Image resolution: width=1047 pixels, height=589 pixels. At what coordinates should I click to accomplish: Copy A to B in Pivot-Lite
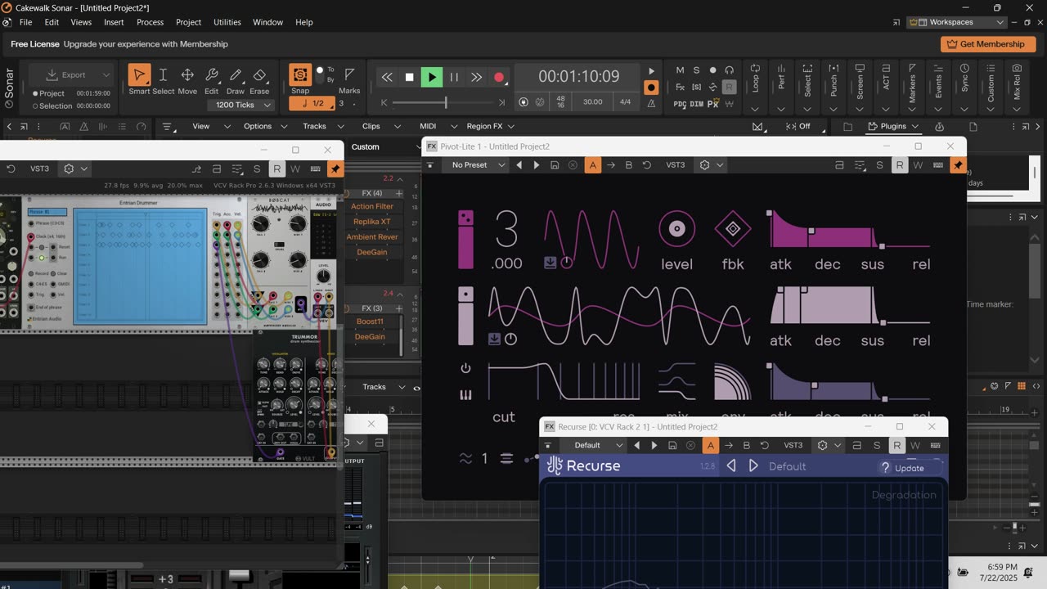[x=611, y=165]
